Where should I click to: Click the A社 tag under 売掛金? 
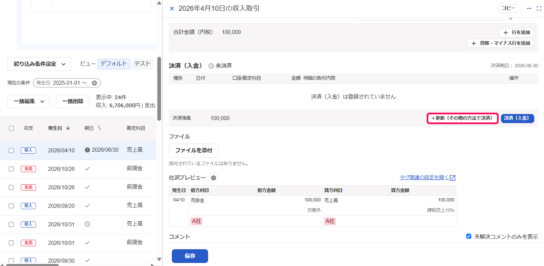pos(196,221)
